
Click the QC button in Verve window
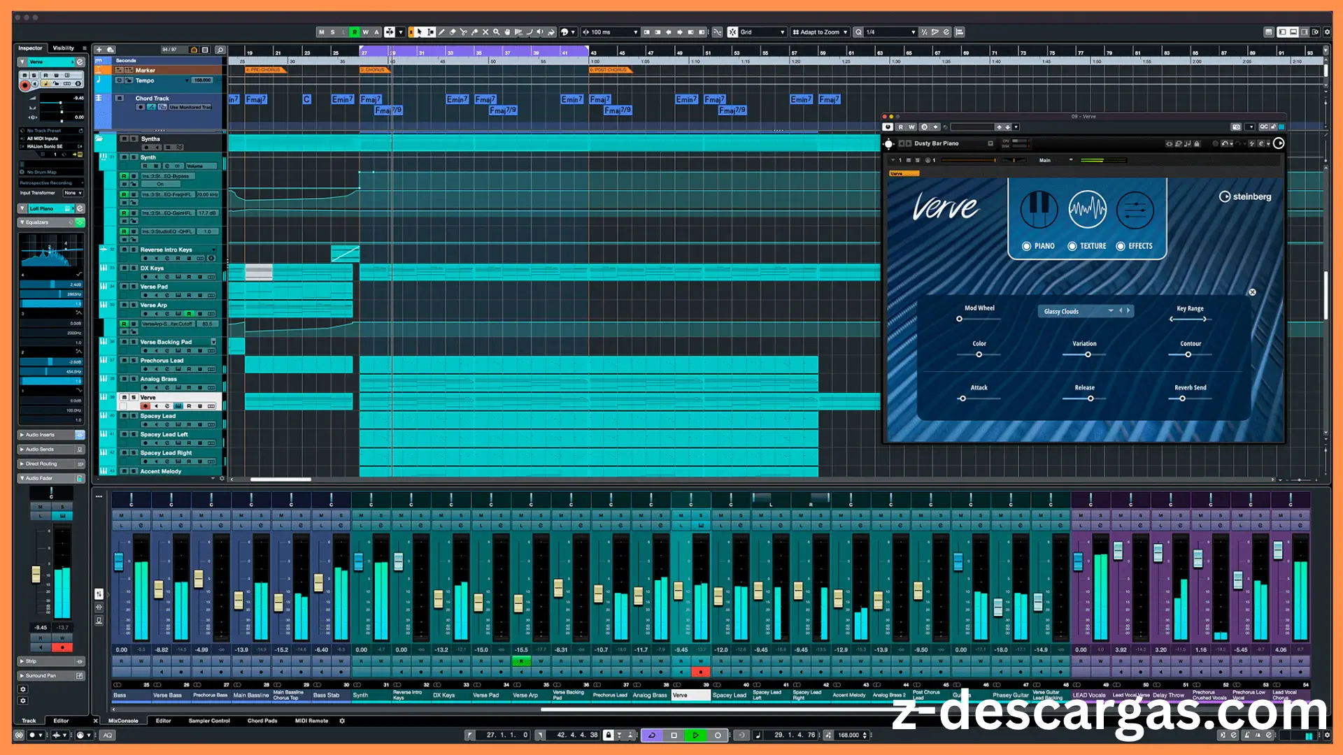[1264, 127]
